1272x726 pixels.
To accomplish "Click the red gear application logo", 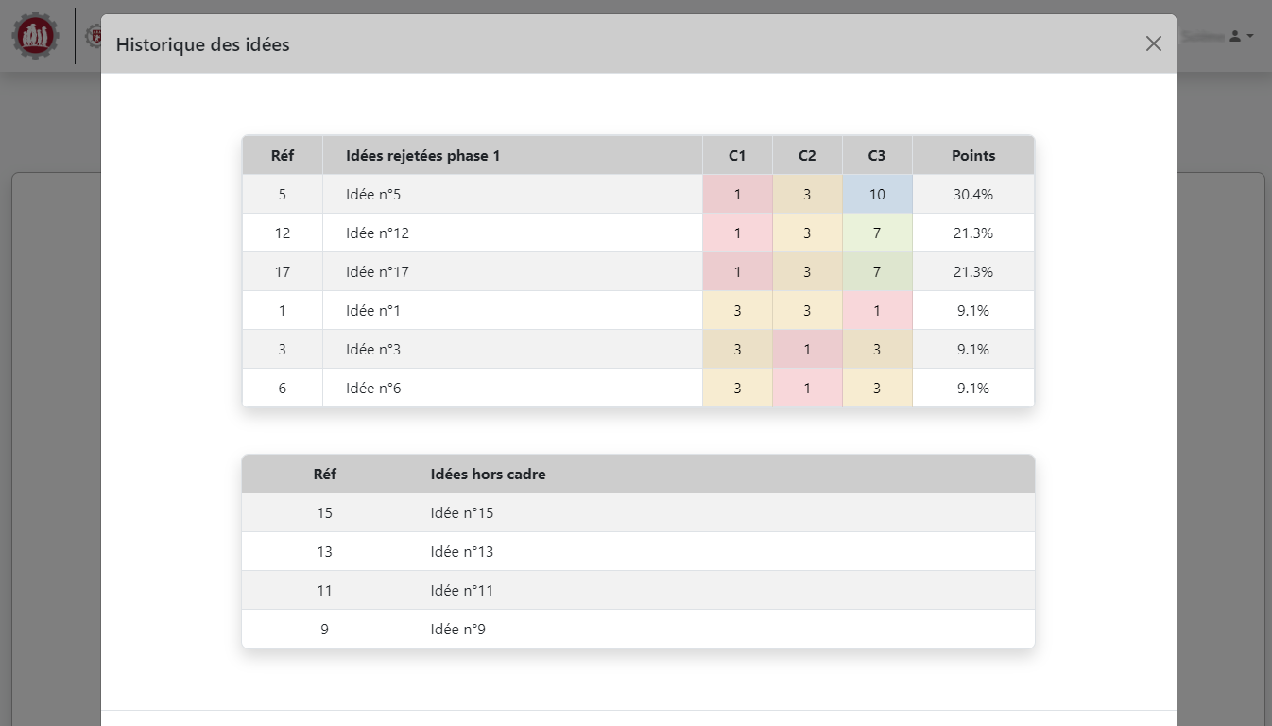I will click(35, 37).
